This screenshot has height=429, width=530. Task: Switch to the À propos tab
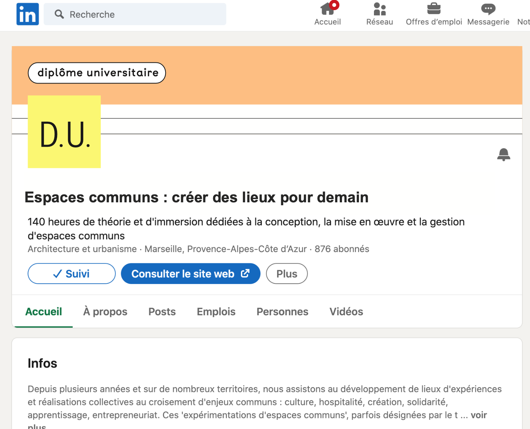105,312
